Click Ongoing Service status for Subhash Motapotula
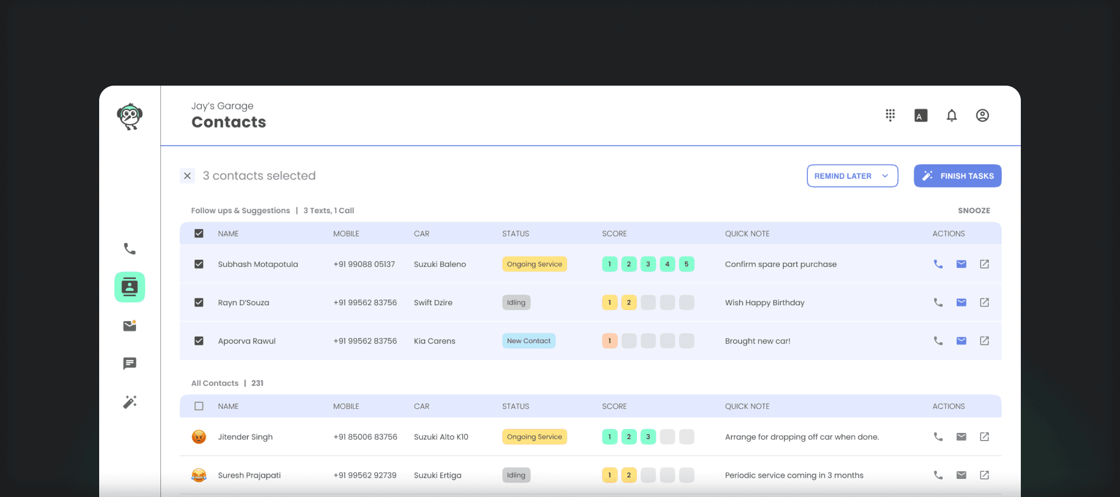This screenshot has width=1120, height=497. pyautogui.click(x=534, y=264)
